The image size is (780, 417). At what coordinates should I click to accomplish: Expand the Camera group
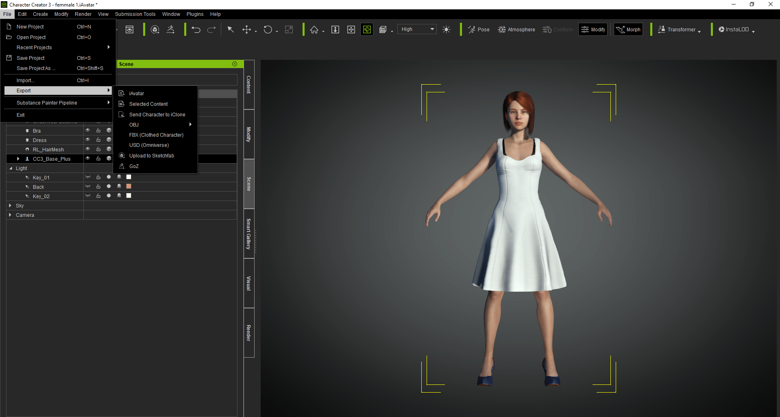click(10, 215)
